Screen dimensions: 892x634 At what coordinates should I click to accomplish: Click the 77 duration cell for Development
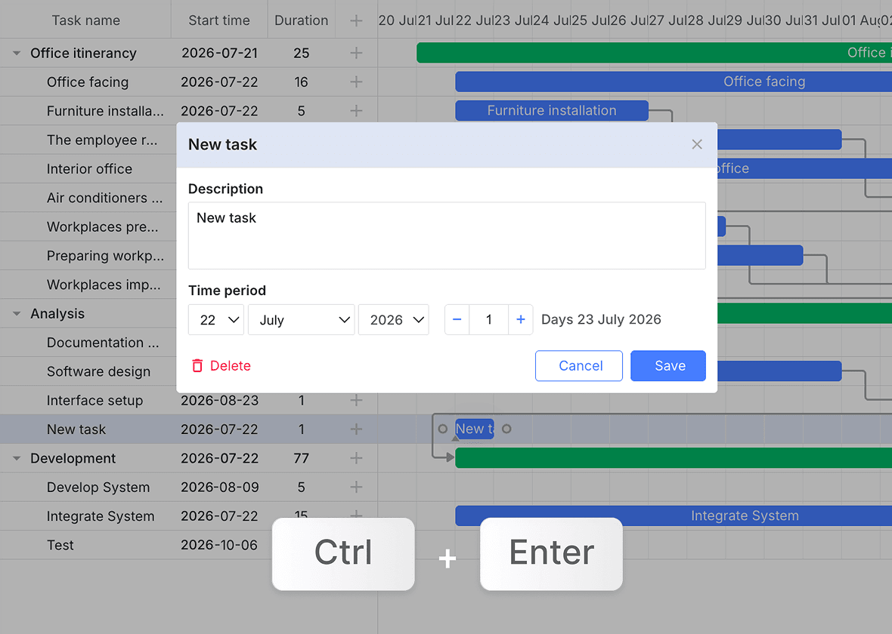click(301, 458)
